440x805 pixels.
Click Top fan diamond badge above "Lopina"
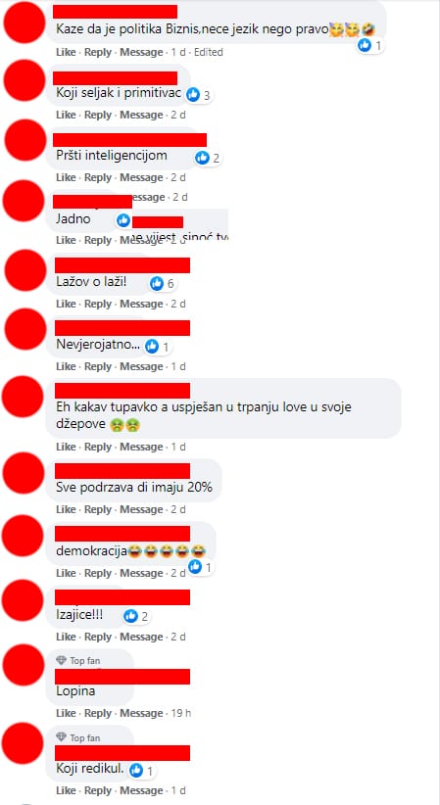tap(61, 661)
